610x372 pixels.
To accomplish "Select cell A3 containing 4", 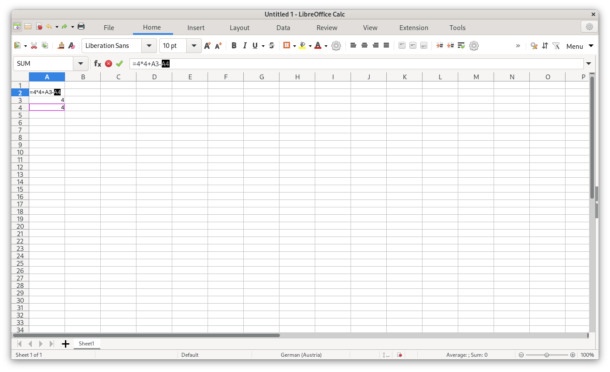I will (x=47, y=100).
